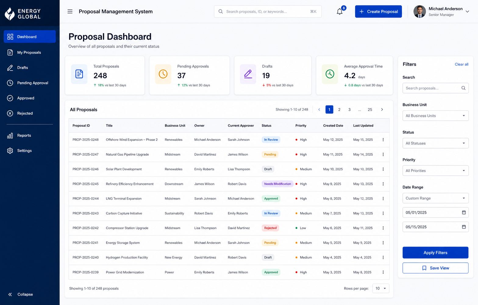Click the Average Approval Time icon
This screenshot has width=478, height=305.
tap(330, 74)
